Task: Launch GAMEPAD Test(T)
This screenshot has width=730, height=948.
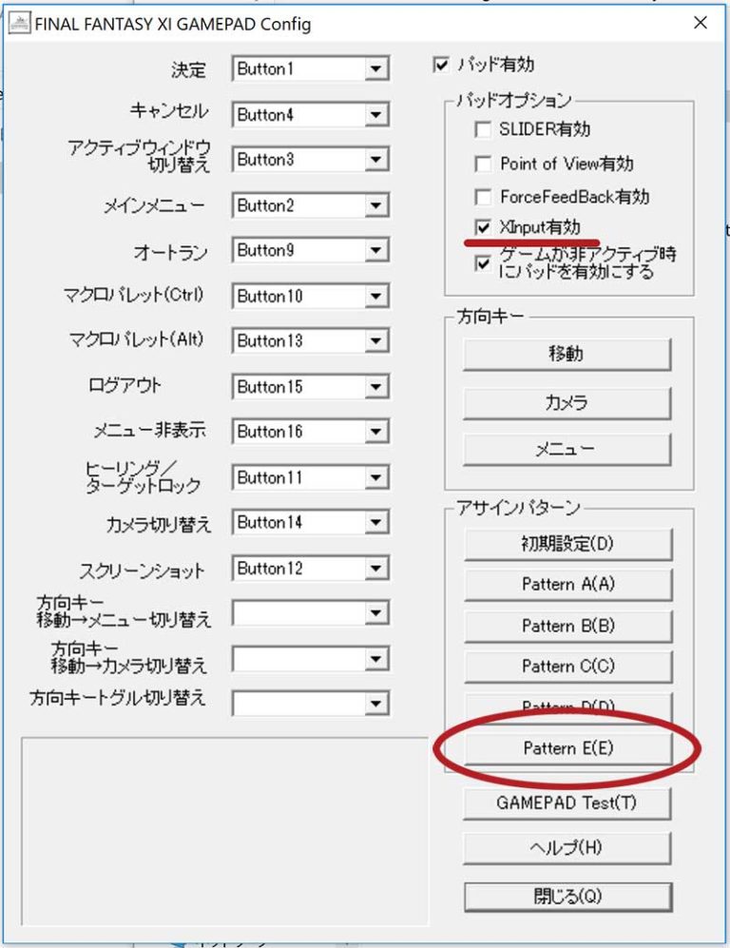Action: pos(567,803)
